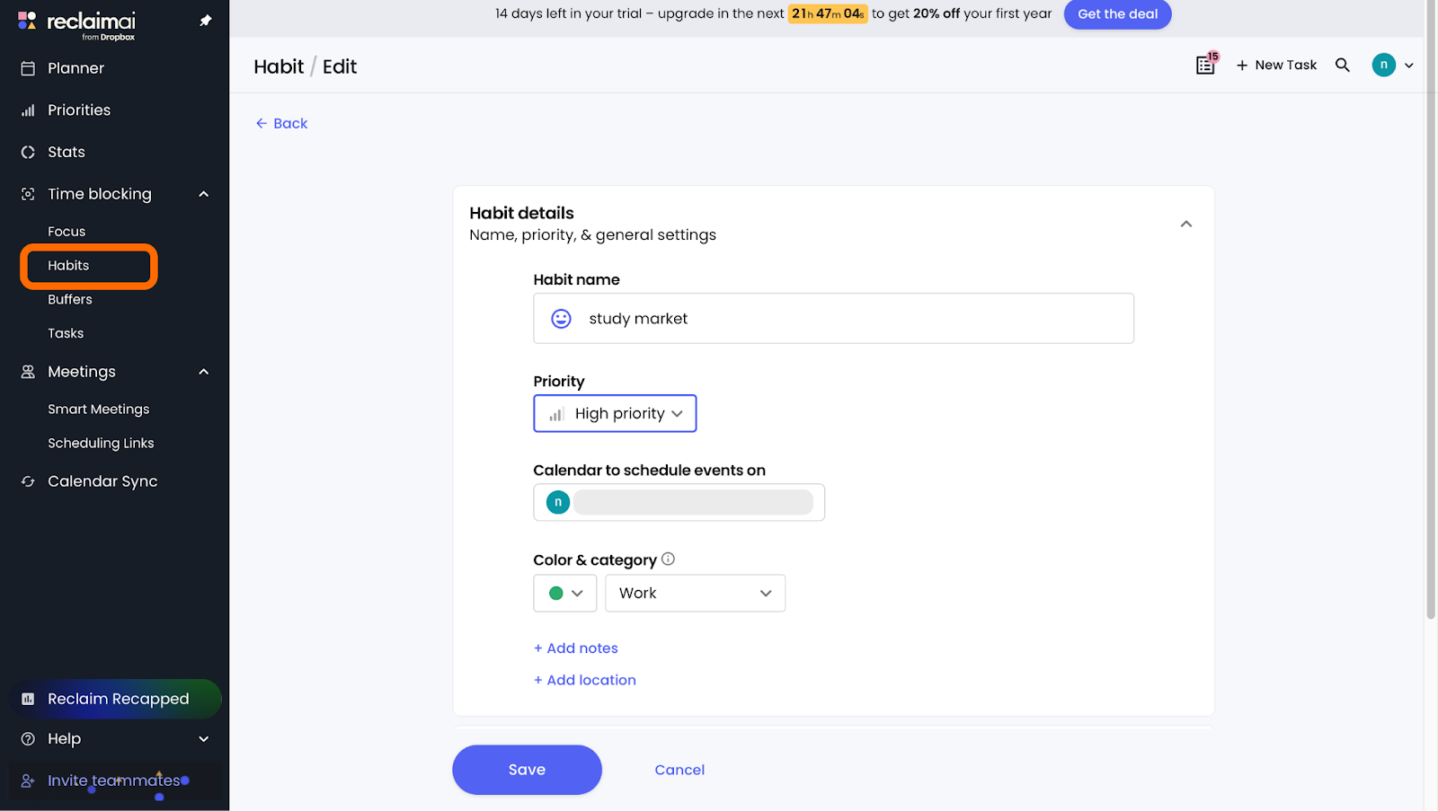Image resolution: width=1438 pixels, height=811 pixels.
Task: Click the Add notes link
Action: click(576, 648)
